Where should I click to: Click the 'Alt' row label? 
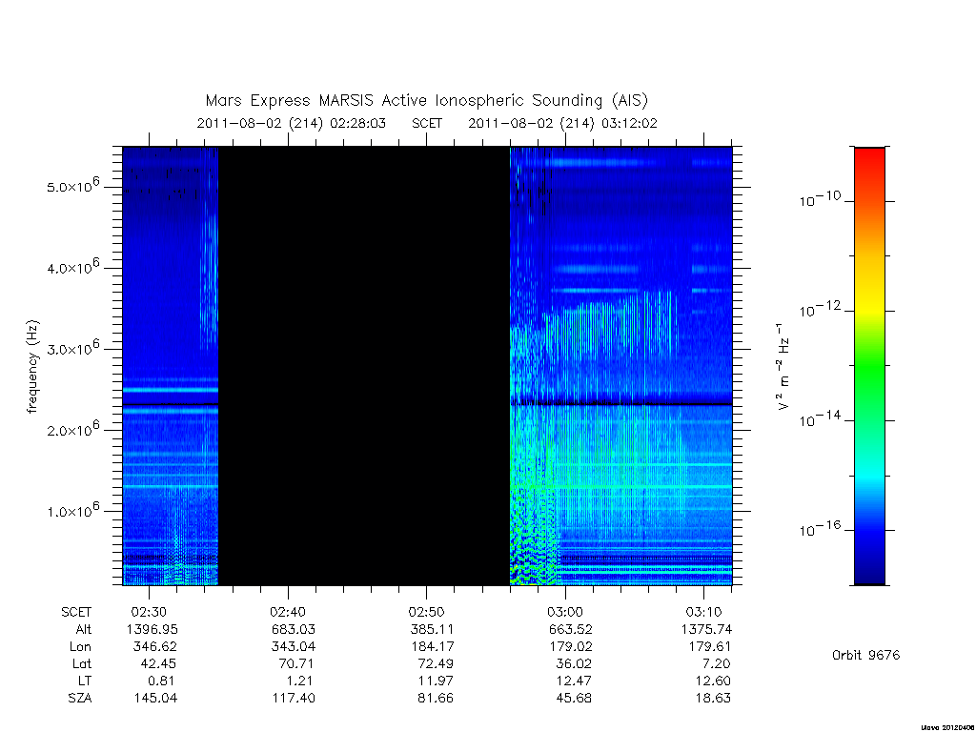tap(84, 629)
